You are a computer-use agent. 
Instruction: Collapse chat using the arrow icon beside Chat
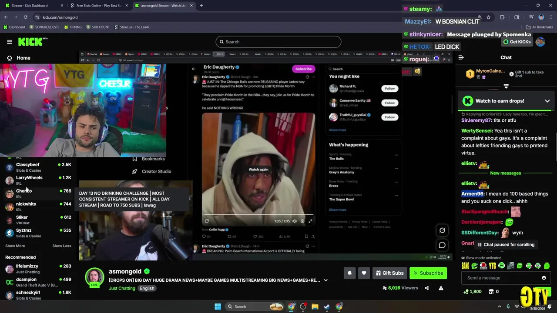click(x=461, y=57)
